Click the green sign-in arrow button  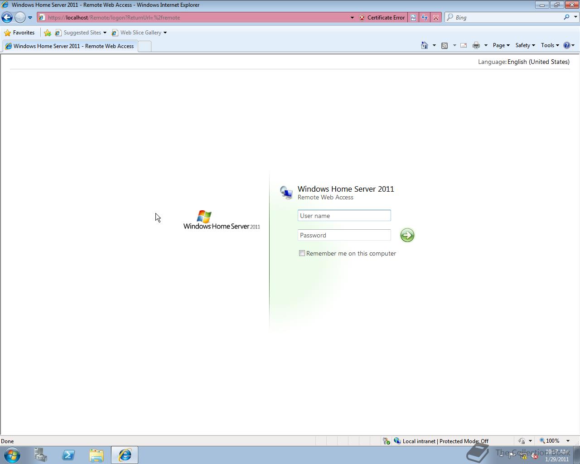[x=407, y=235]
